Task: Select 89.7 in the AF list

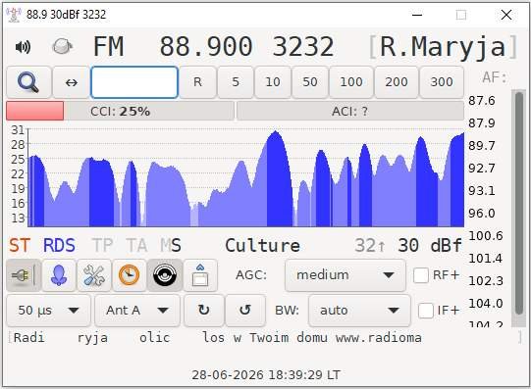Action: click(x=482, y=146)
